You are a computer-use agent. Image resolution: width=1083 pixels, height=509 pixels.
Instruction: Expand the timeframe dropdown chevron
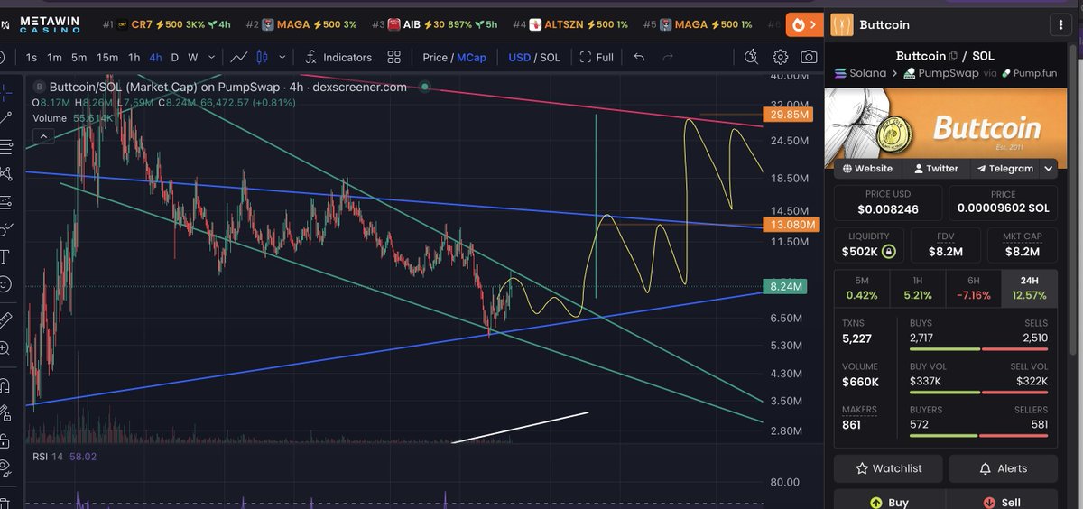point(213,57)
